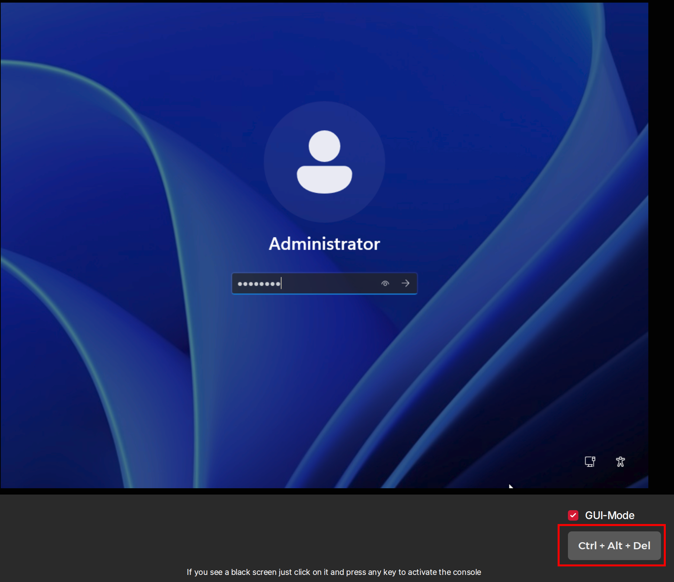Click the masked password dots
The image size is (674, 582).
click(259, 284)
